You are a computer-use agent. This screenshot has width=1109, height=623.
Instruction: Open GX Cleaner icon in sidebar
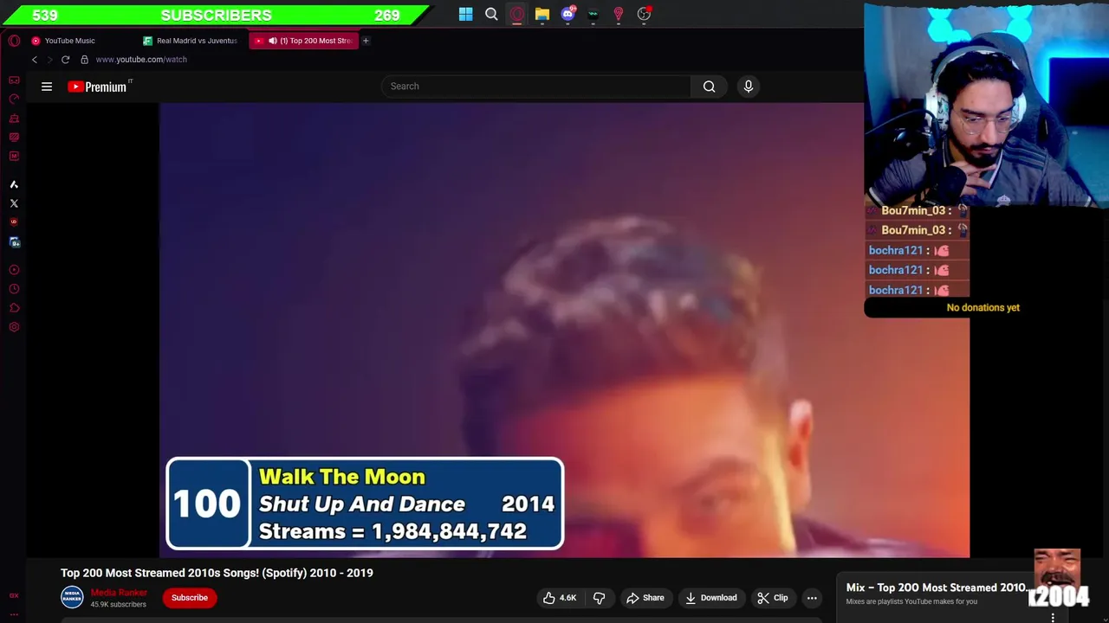(14, 119)
